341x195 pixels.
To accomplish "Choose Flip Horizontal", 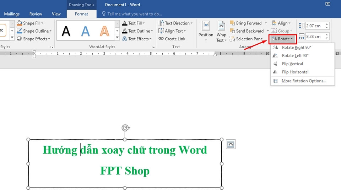I will coord(302,72).
